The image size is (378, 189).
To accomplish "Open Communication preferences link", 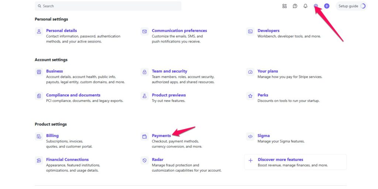I will 179,31.
